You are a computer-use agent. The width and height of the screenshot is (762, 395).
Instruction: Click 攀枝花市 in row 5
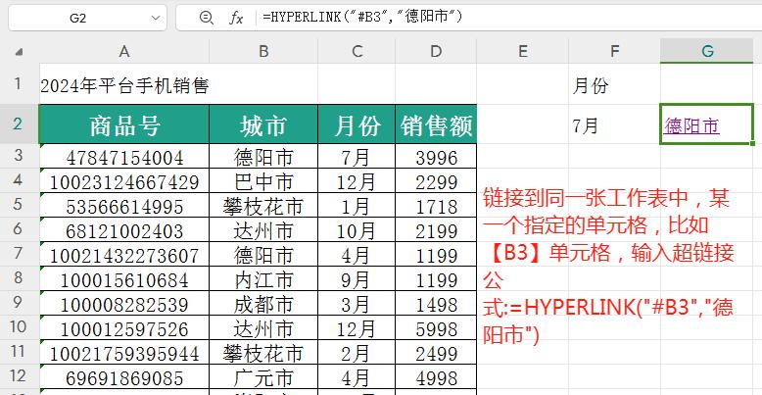pos(263,206)
